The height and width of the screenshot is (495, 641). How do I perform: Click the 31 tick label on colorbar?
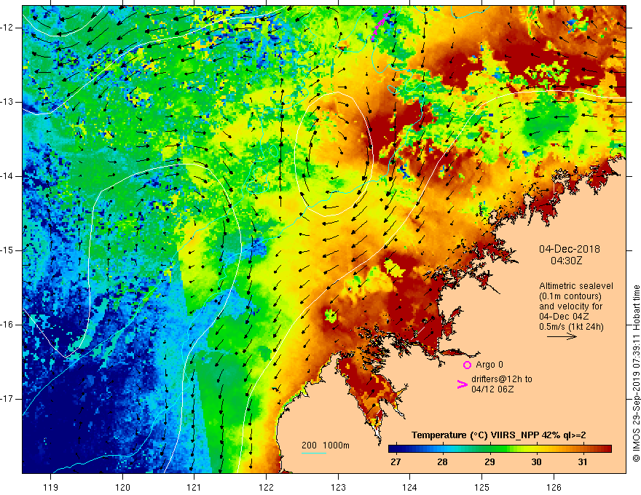[583, 462]
